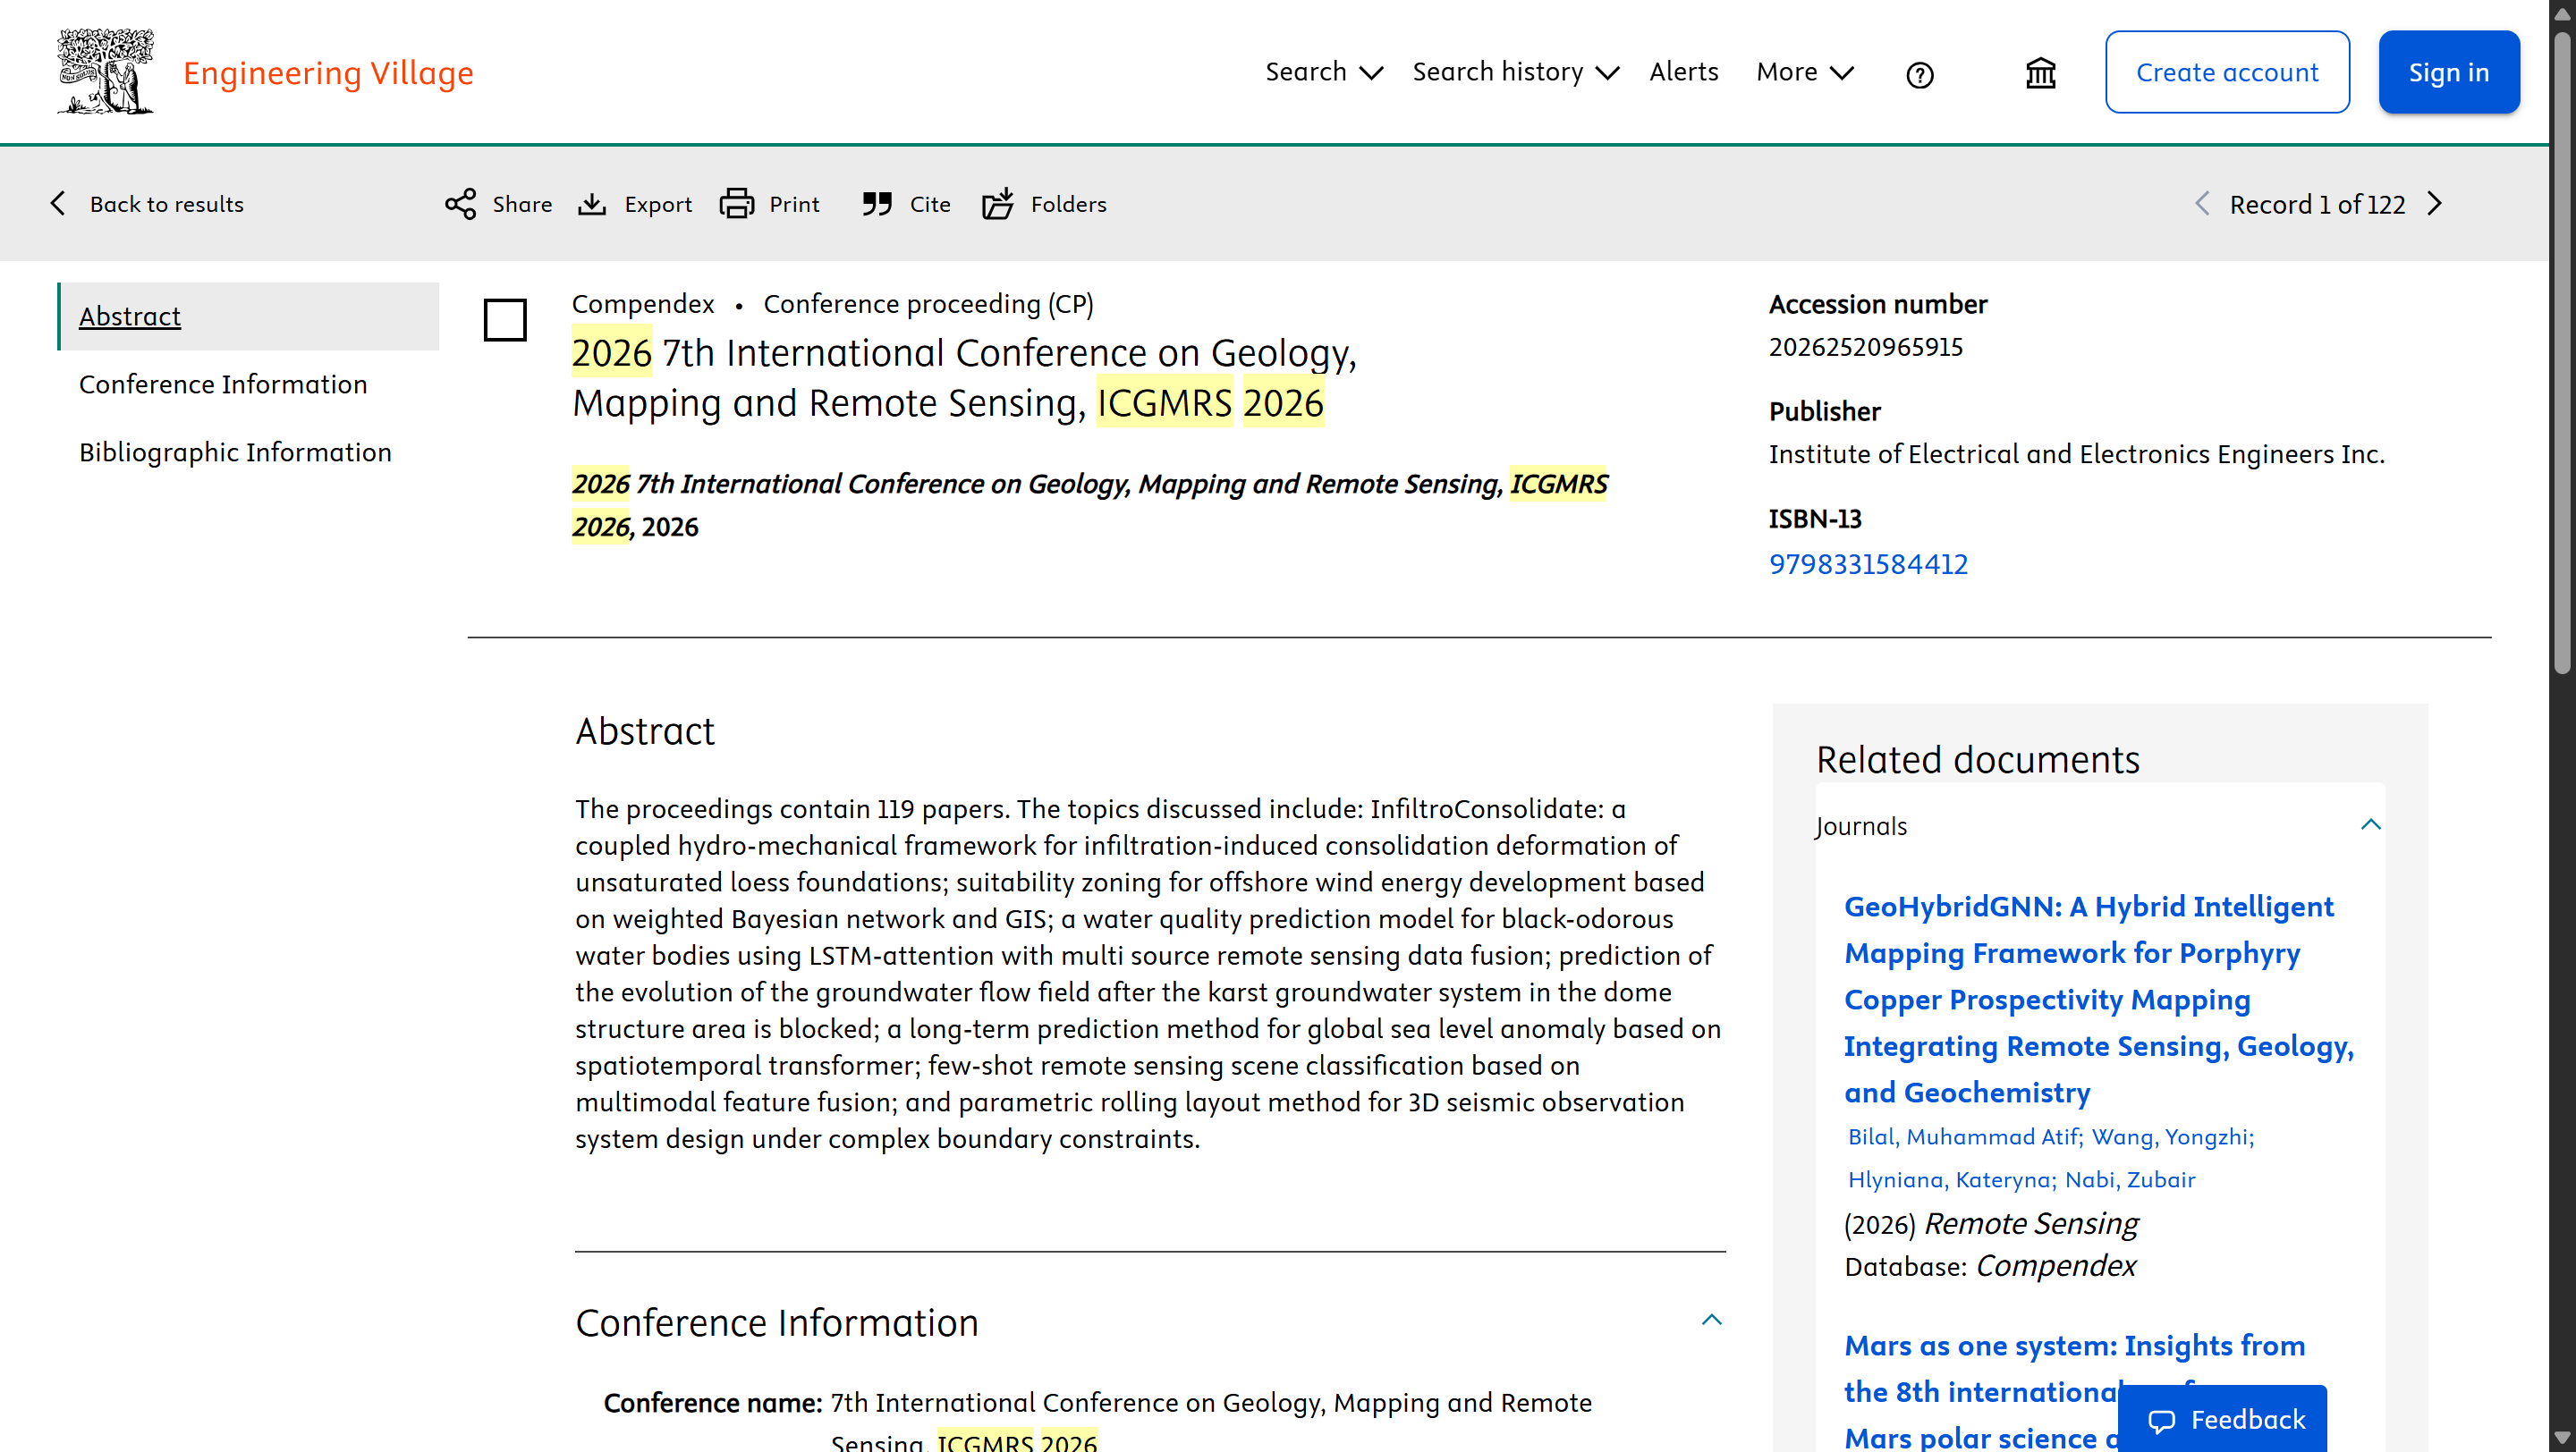Open author Bilal, Muhammad Atif link
2576x1452 pixels.
[1965, 1136]
